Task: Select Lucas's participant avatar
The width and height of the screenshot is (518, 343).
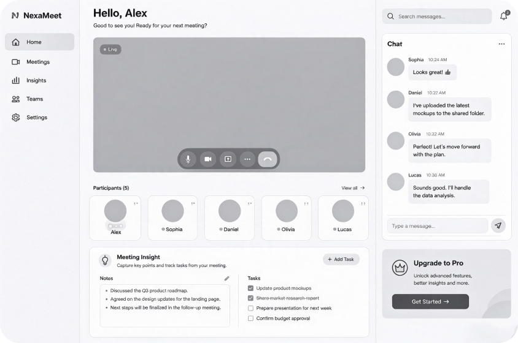Action: (x=343, y=211)
